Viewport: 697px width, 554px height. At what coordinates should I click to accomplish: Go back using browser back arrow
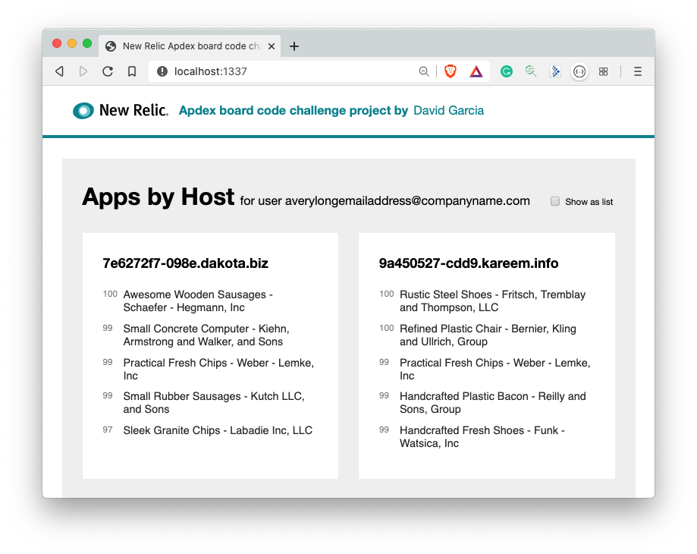point(60,71)
